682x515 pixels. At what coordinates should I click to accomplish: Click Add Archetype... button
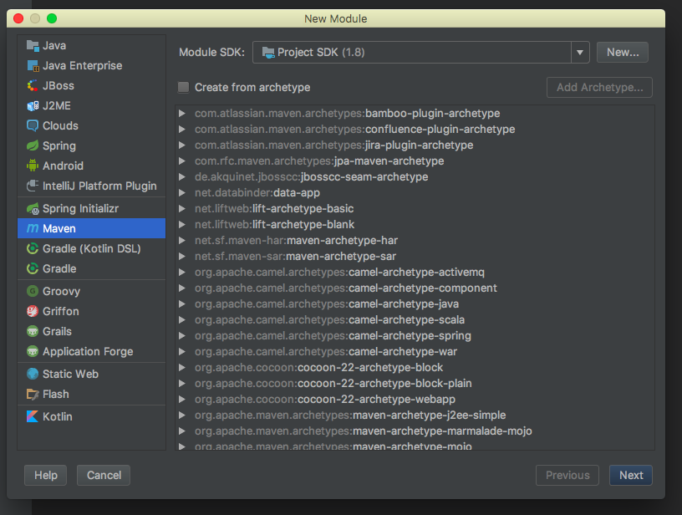(x=599, y=88)
